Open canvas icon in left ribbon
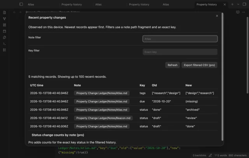The image size is (249, 158). [x=4, y=25]
